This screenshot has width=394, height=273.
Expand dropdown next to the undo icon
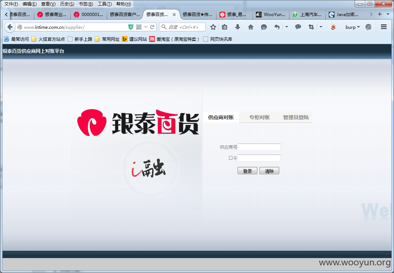pyautogui.click(x=286, y=27)
